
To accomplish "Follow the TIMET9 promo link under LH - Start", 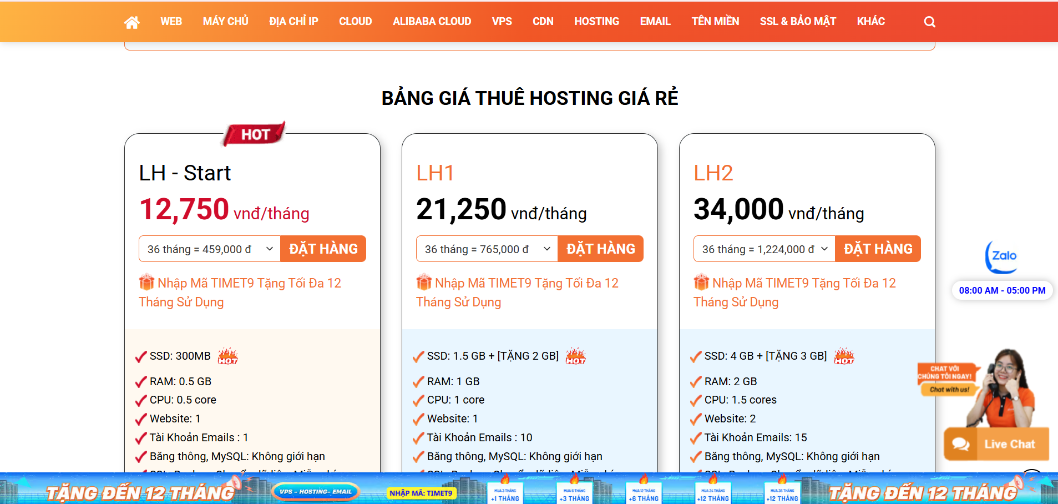I will pyautogui.click(x=249, y=284).
